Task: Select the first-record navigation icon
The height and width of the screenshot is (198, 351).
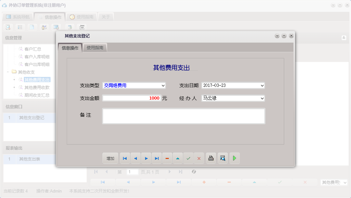Action: pos(125,158)
